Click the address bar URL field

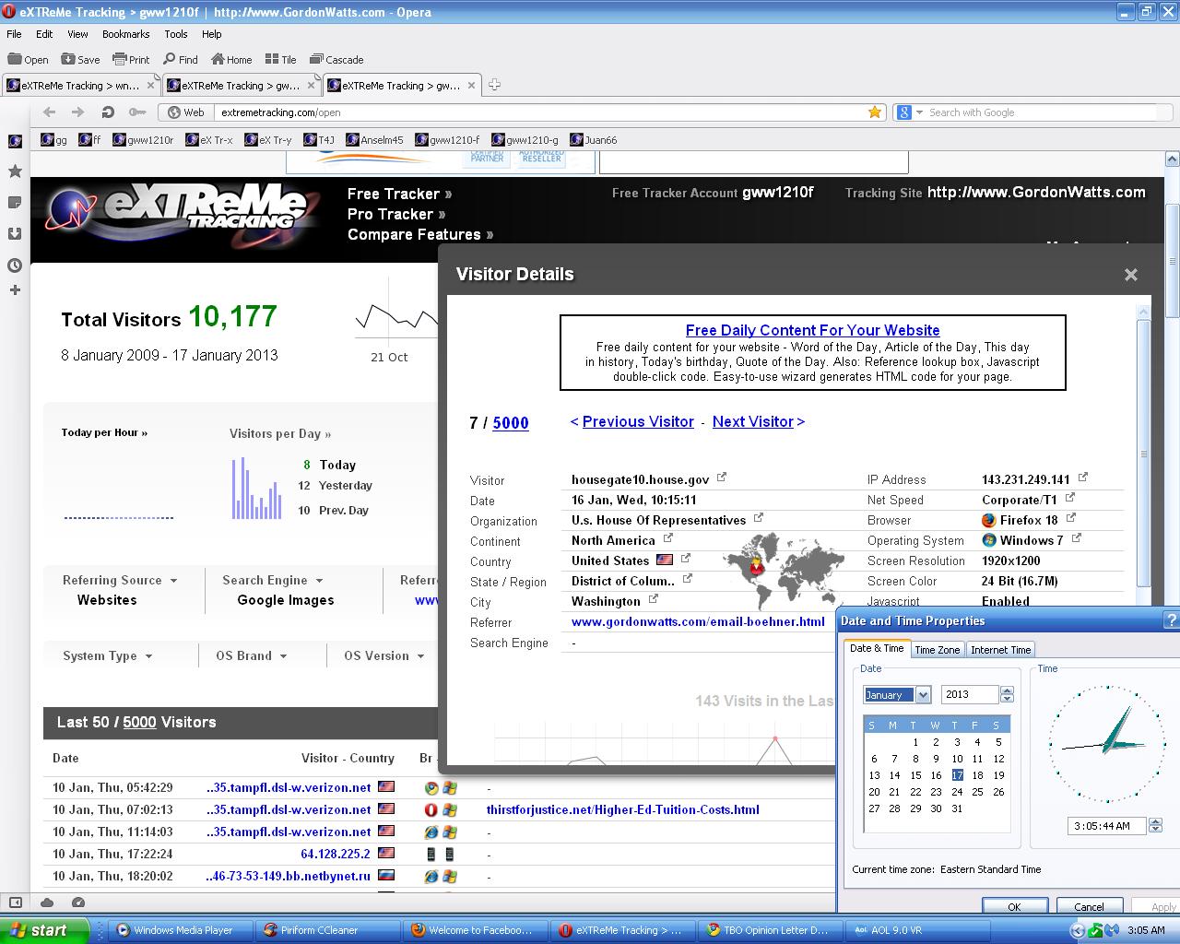(x=539, y=112)
